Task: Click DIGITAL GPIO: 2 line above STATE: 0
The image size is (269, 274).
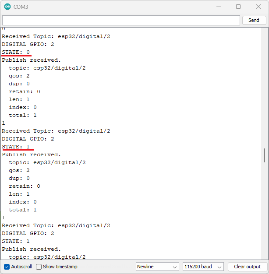Action: tap(28, 44)
